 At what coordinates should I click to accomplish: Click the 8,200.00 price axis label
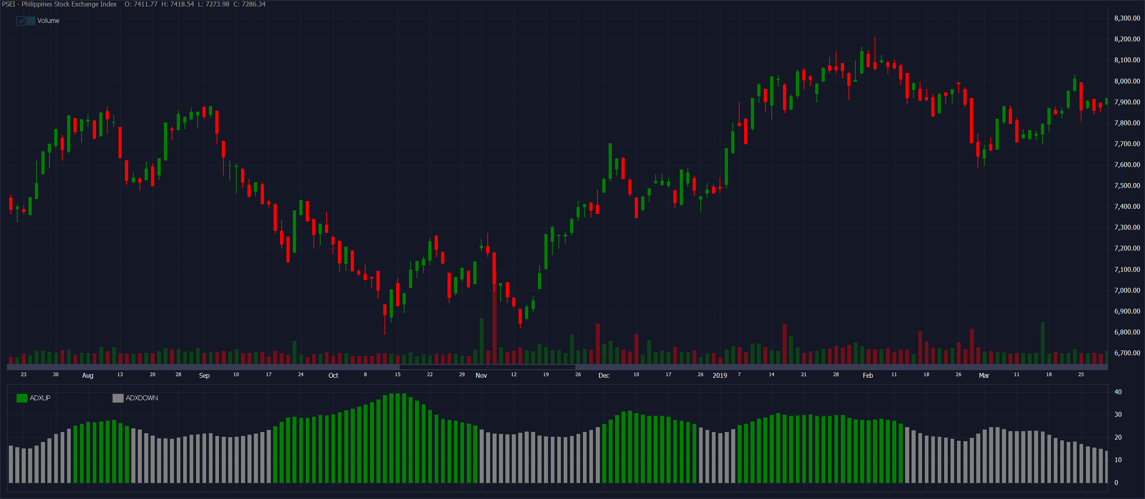pyautogui.click(x=1127, y=39)
